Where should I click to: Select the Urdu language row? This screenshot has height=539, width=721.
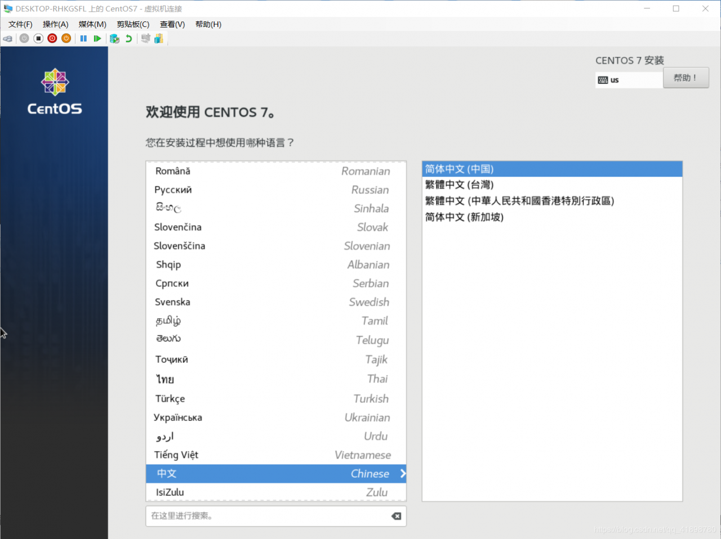[276, 436]
